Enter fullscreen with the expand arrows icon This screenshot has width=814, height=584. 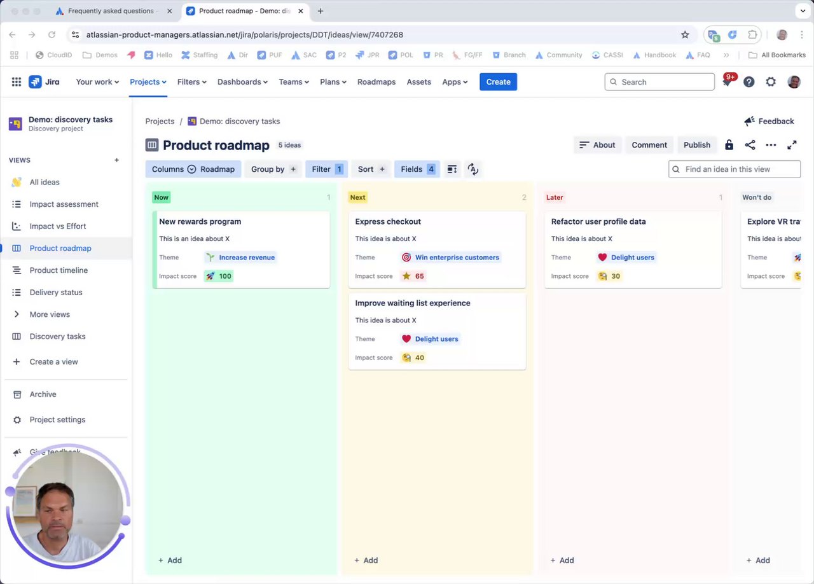(792, 145)
